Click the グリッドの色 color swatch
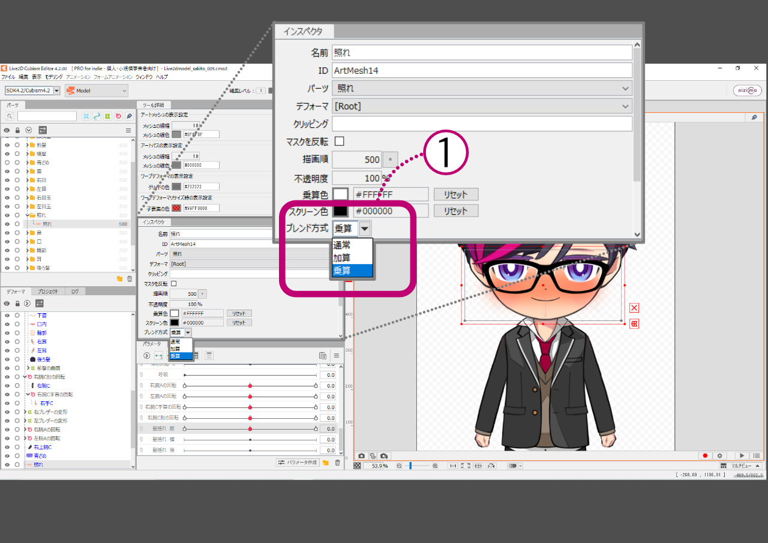 point(176,187)
